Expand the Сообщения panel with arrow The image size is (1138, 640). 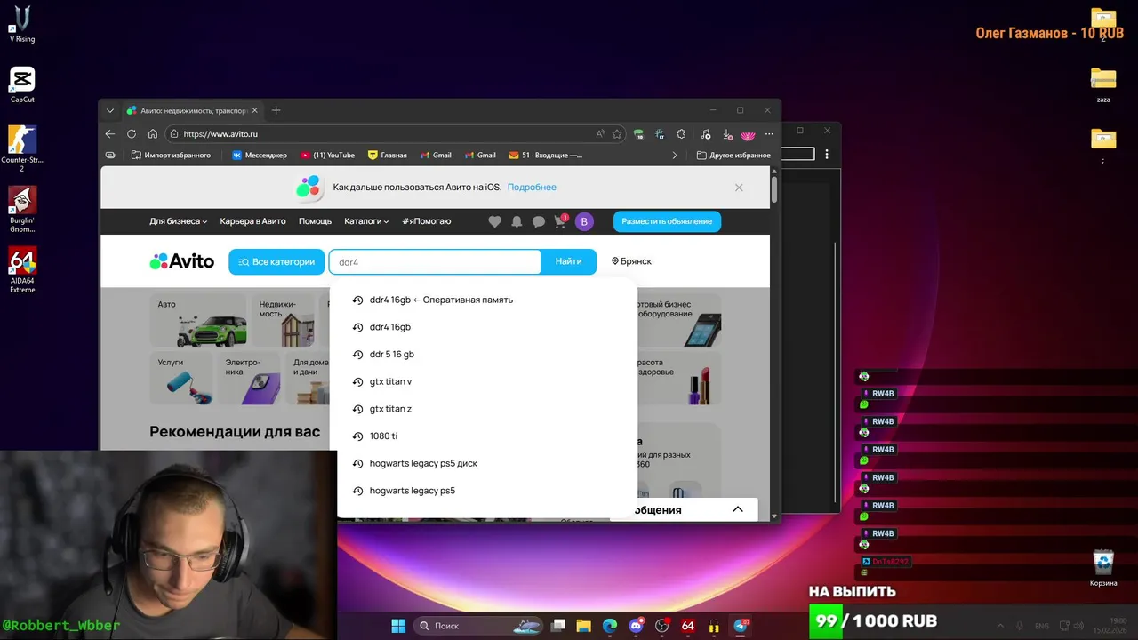(x=737, y=509)
